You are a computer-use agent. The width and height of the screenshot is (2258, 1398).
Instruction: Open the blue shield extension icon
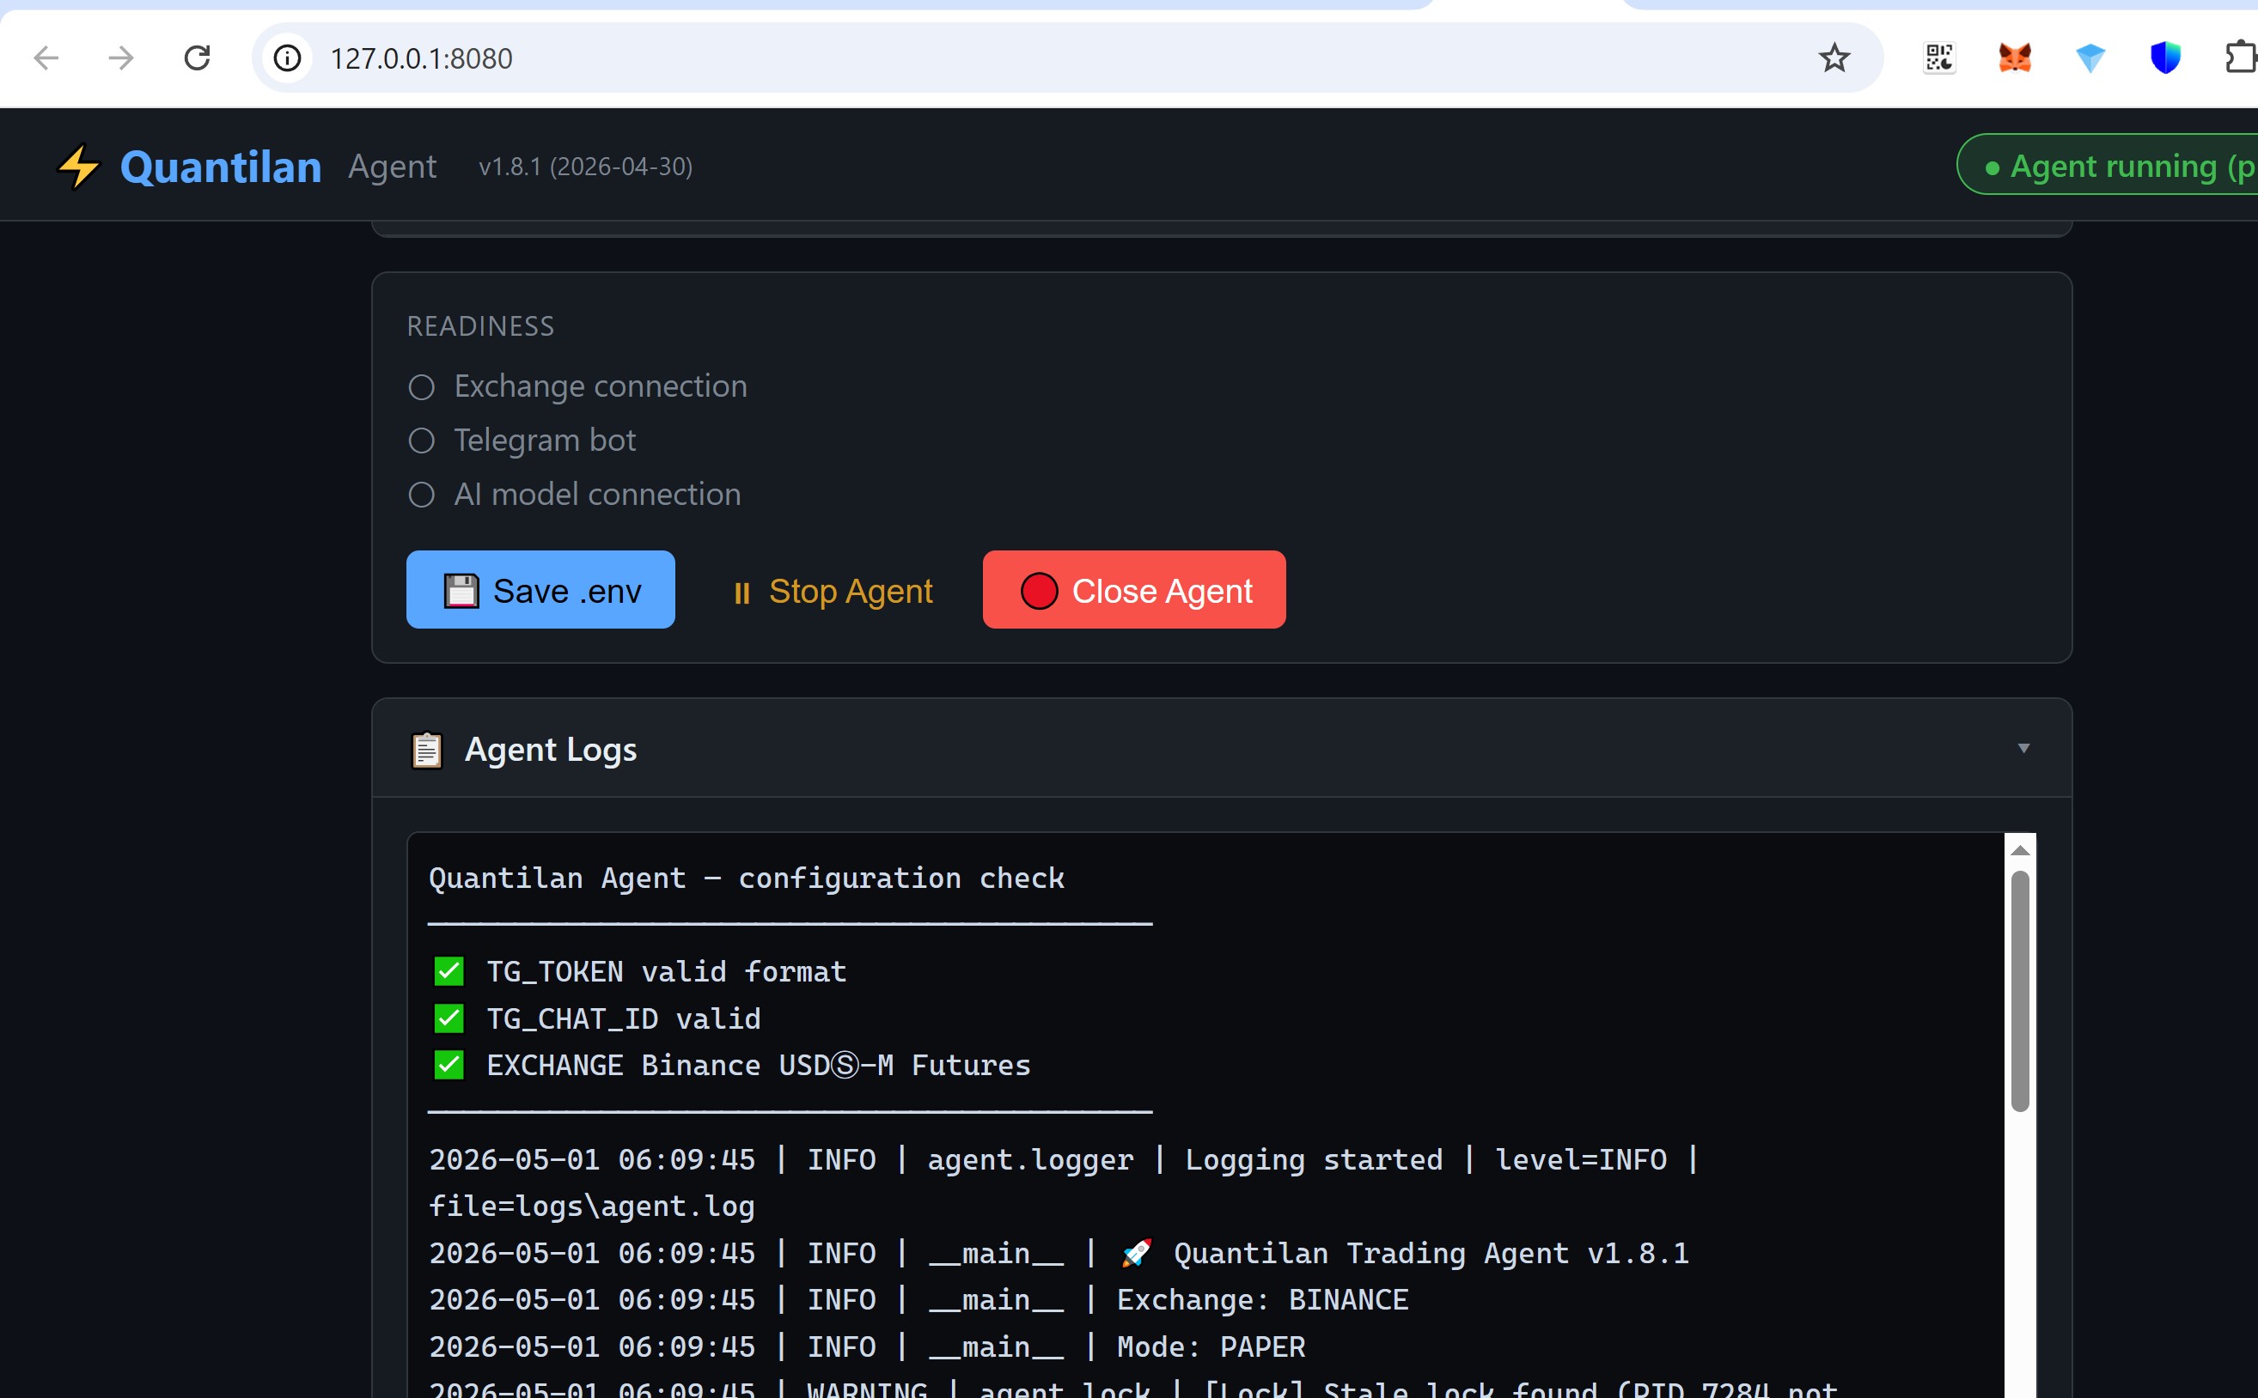point(2165,58)
